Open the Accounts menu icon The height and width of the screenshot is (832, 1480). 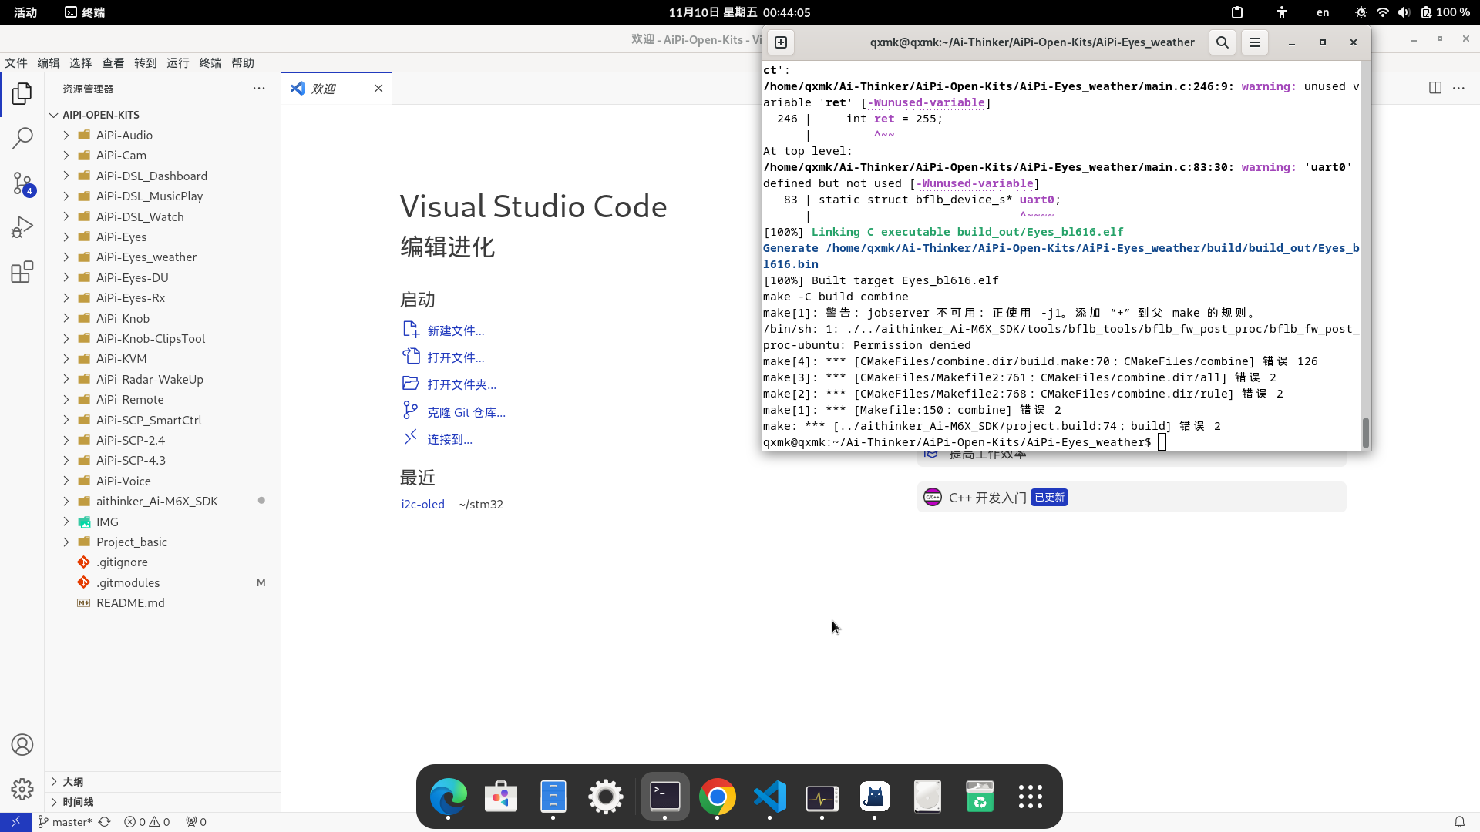22,745
